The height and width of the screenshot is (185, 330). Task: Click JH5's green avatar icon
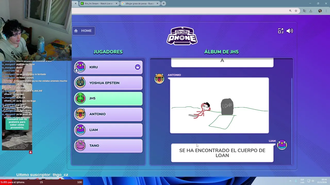[x=80, y=98]
